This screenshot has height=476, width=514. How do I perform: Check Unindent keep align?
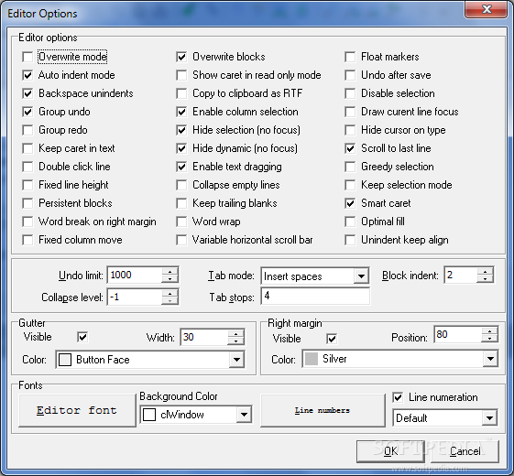350,241
